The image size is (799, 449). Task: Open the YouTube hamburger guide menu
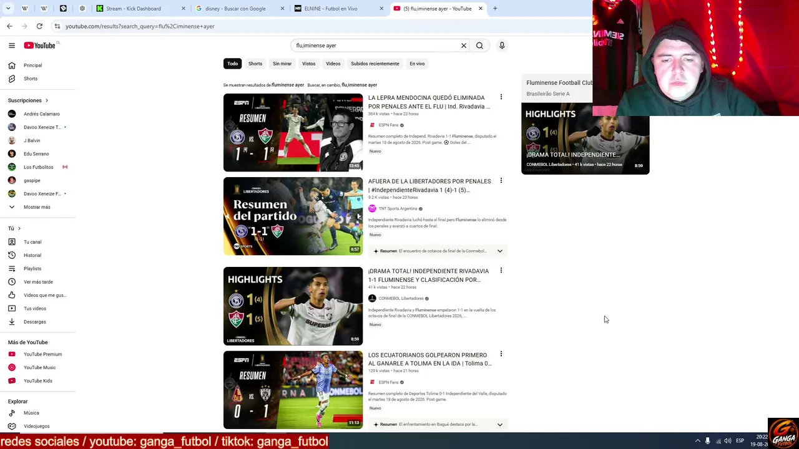click(12, 46)
